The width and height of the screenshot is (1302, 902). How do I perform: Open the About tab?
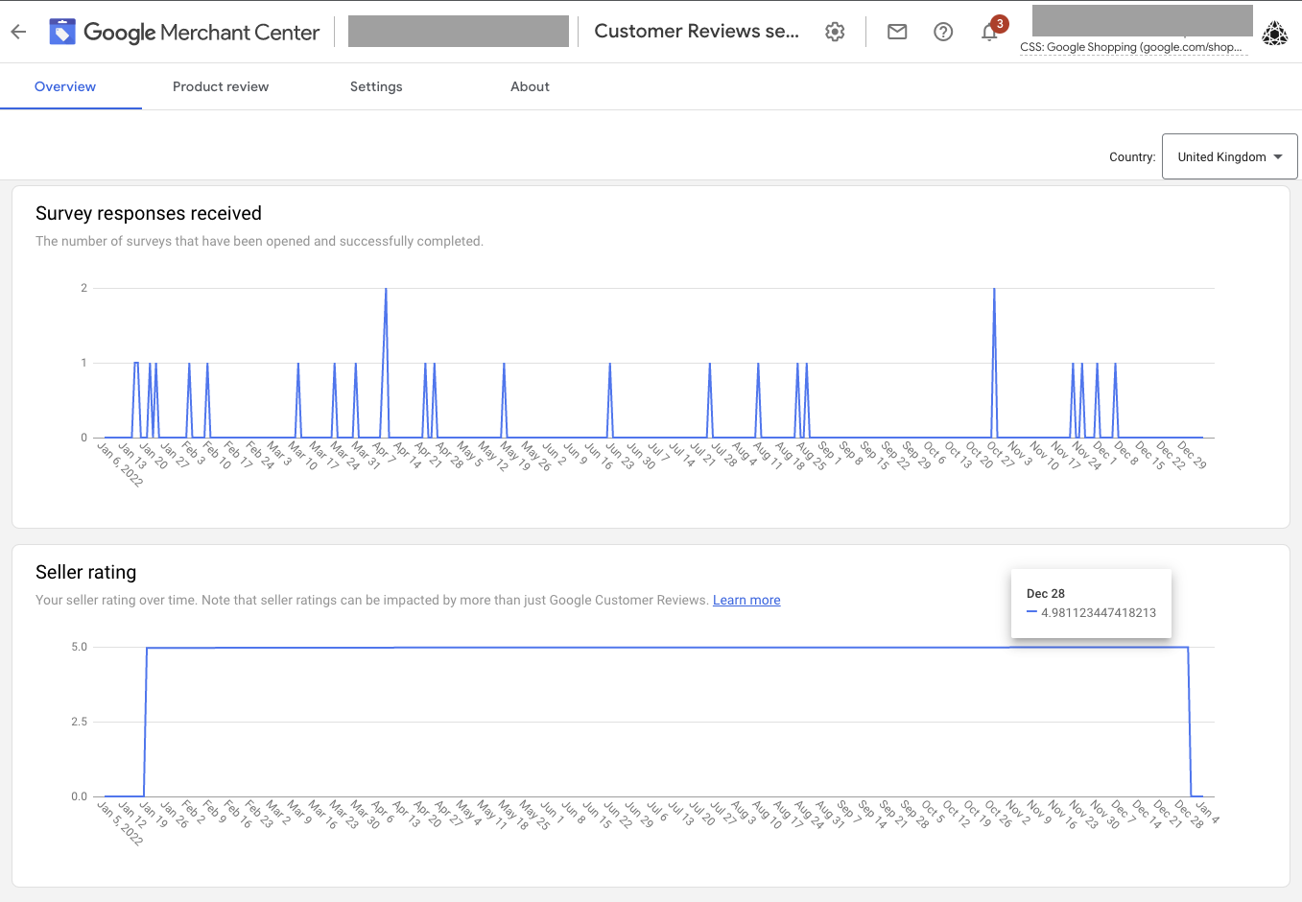pyautogui.click(x=530, y=86)
